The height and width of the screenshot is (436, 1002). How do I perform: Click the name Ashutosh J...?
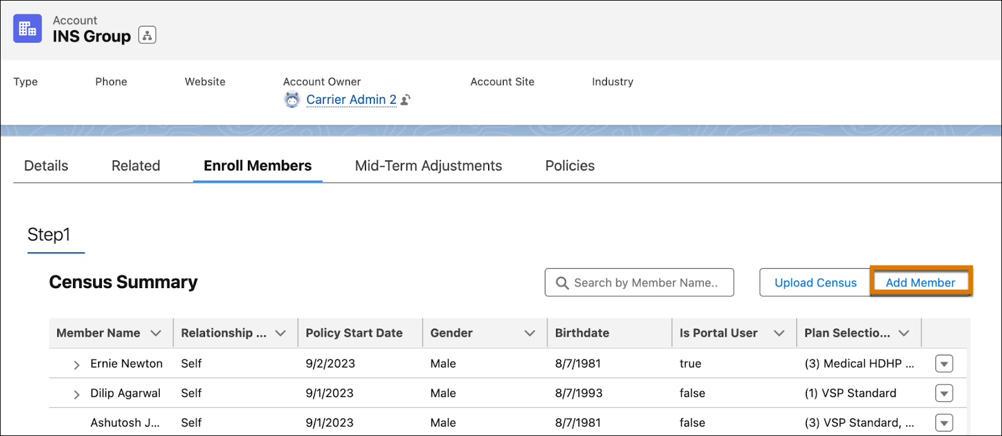click(x=125, y=423)
